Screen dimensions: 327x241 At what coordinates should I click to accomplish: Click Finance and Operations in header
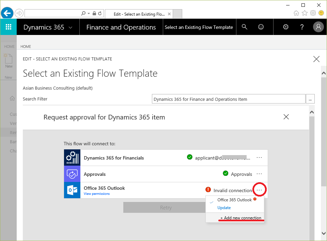[x=121, y=27]
